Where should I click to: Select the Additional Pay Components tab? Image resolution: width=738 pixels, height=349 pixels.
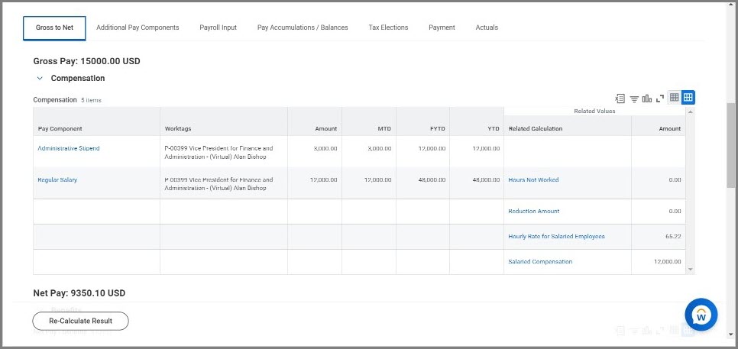138,27
